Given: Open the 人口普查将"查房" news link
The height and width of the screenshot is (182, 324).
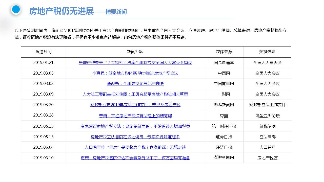Looking at the screenshot, I should point(135,147).
